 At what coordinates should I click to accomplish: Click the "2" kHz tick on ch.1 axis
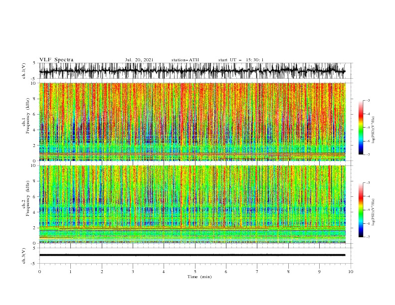pyautogui.click(x=35, y=146)
